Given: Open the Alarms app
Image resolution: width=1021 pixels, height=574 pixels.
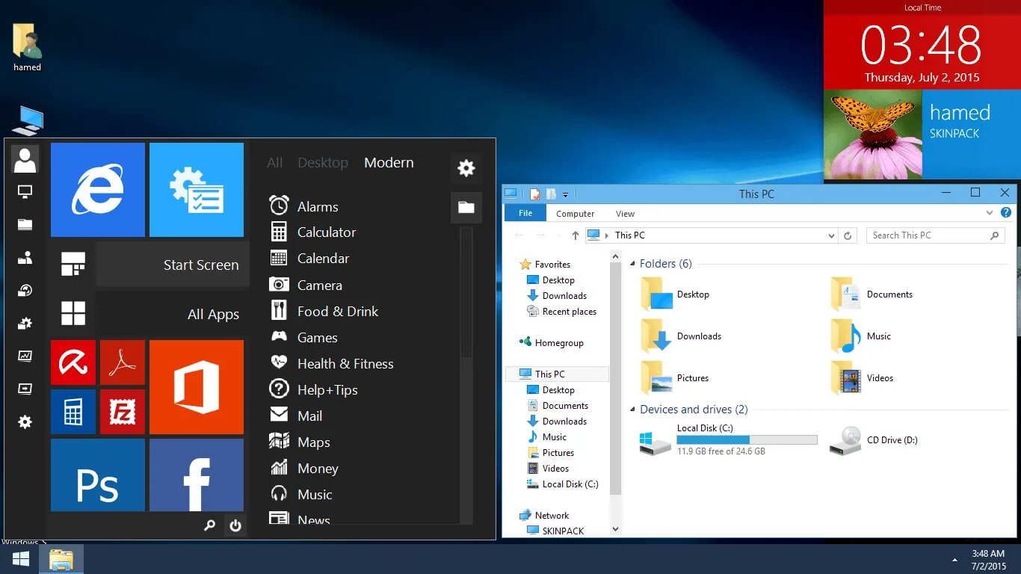Looking at the screenshot, I should coord(303,206).
